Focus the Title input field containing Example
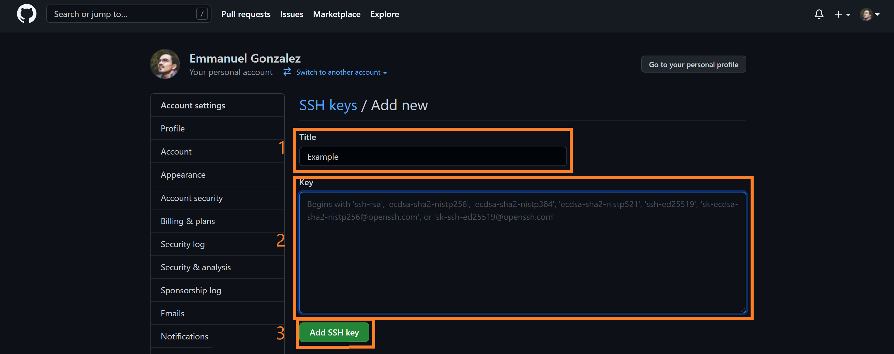Viewport: 894px width, 354px height. 433,157
